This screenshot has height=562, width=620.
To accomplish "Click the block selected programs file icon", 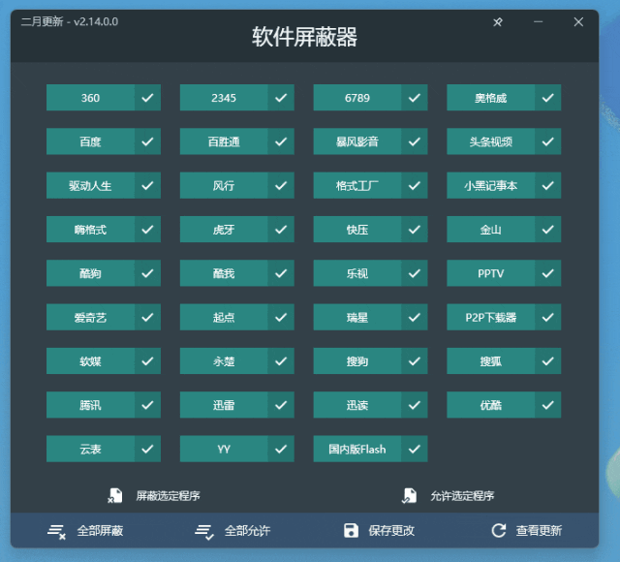I will [x=115, y=495].
